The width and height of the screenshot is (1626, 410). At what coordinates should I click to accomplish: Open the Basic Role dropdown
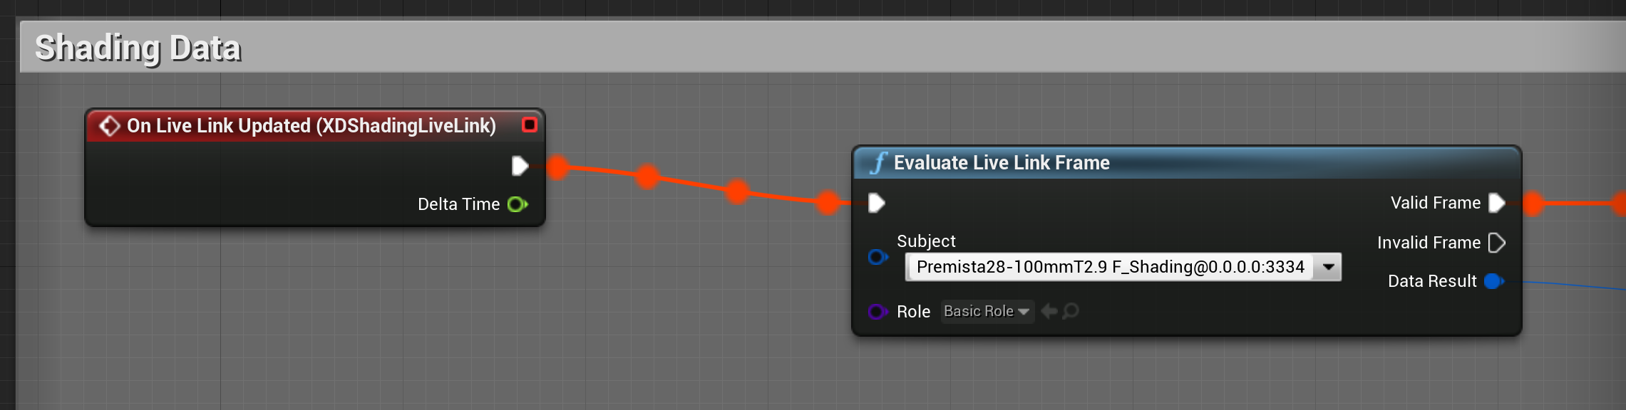point(987,311)
